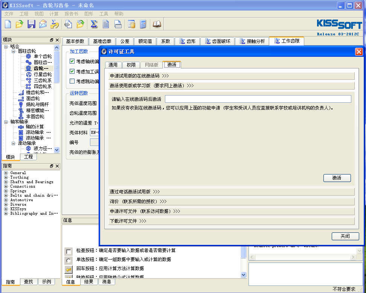366x293 pixels.
Task: Close the 许可证工具 dialog with the red X
Action: pos(359,52)
